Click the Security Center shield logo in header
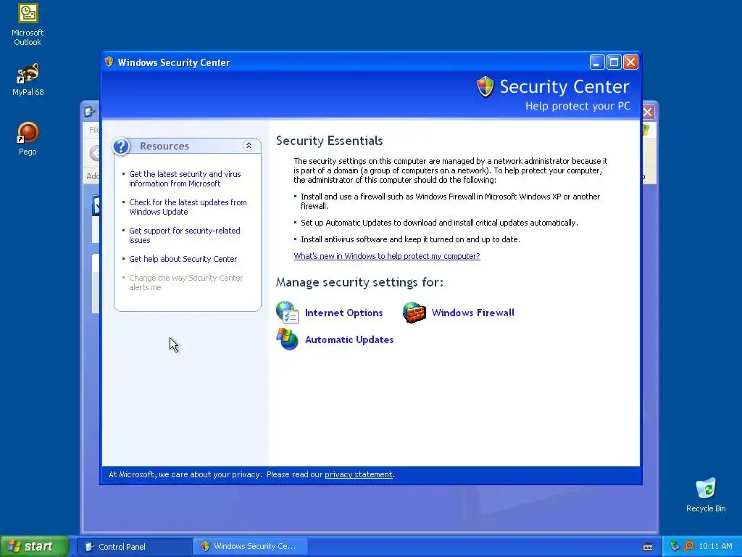Viewport: 742px width, 557px height. pyautogui.click(x=485, y=87)
